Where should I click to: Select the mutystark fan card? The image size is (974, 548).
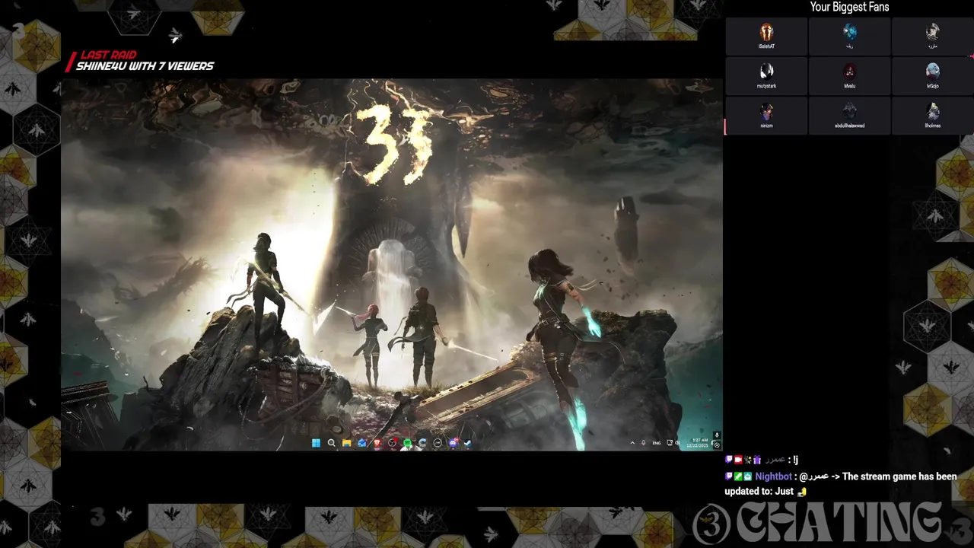[766, 75]
